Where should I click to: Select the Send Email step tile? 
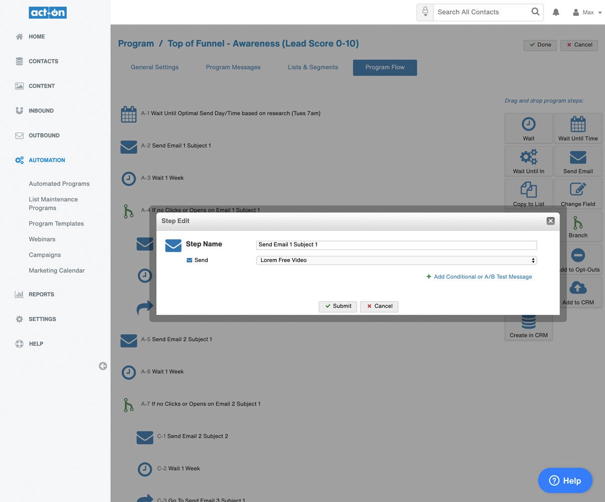(x=578, y=162)
